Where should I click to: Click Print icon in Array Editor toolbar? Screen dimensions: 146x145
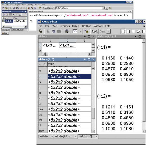click(x=67, y=31)
